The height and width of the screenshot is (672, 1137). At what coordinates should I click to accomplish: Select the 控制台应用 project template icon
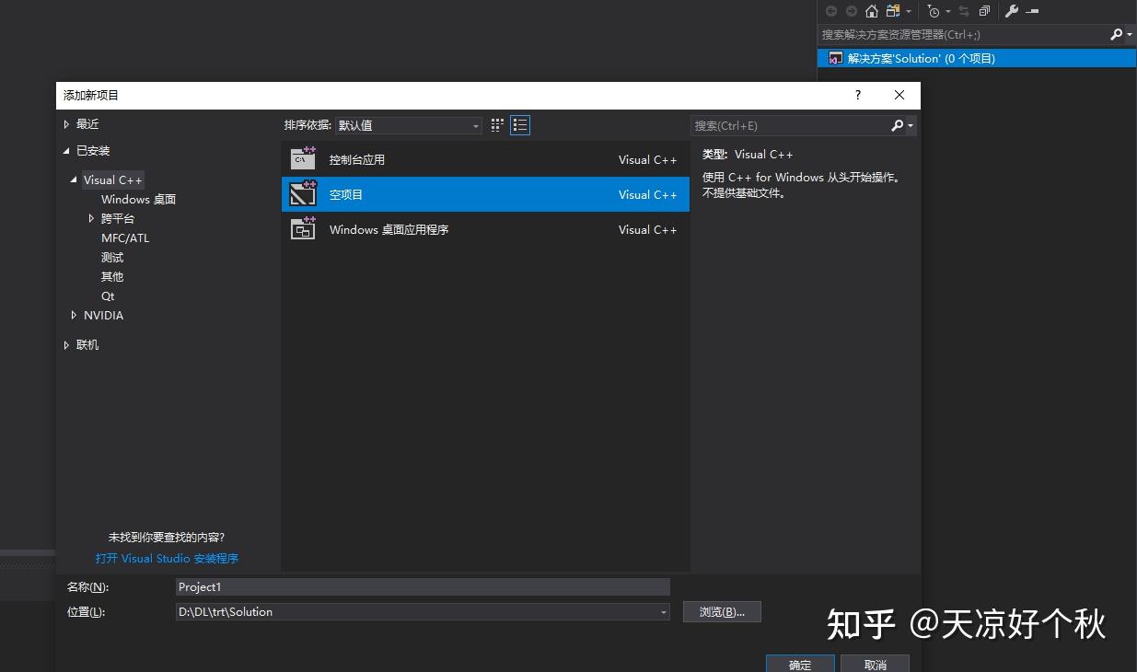(x=304, y=158)
